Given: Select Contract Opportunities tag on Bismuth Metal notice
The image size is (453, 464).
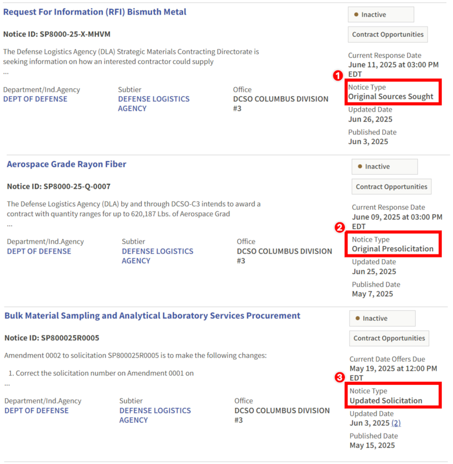Looking at the screenshot, I should (387, 34).
